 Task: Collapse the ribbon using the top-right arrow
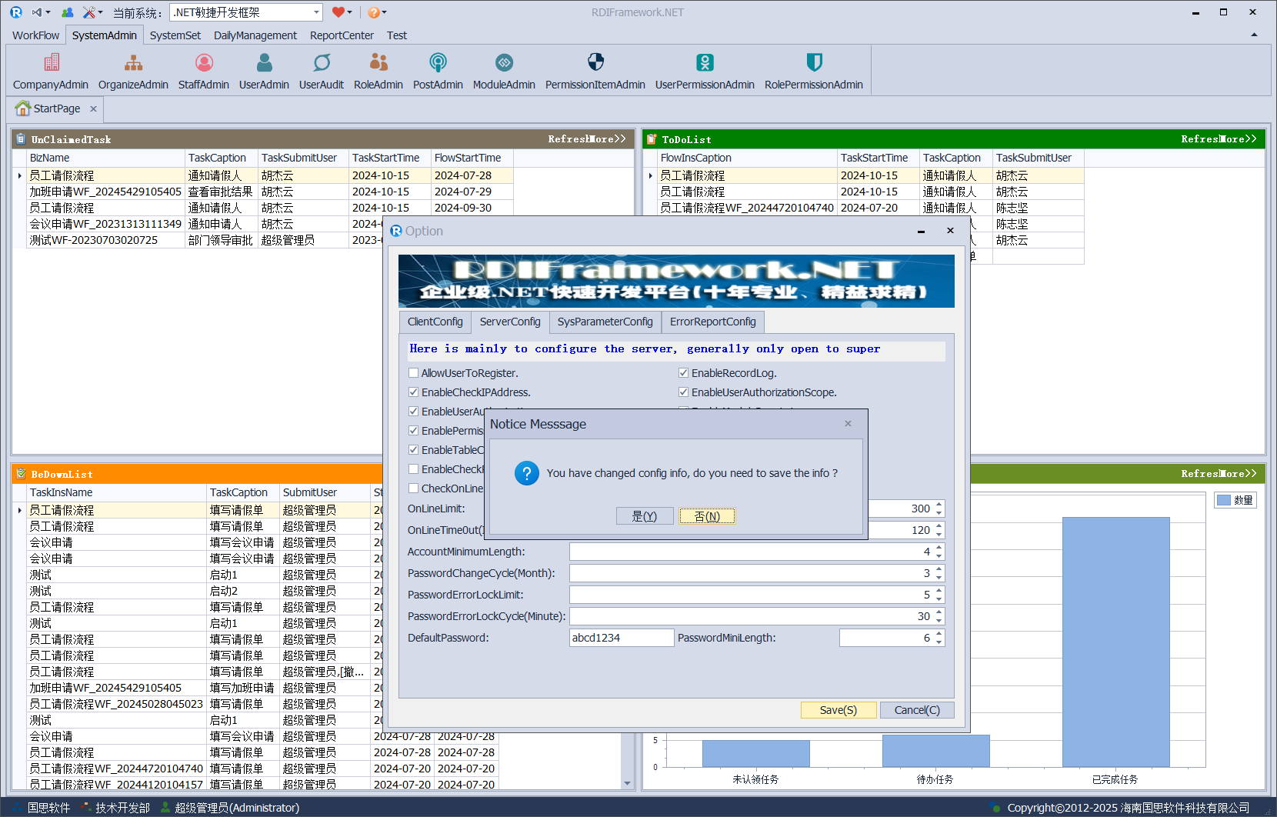click(x=1254, y=35)
